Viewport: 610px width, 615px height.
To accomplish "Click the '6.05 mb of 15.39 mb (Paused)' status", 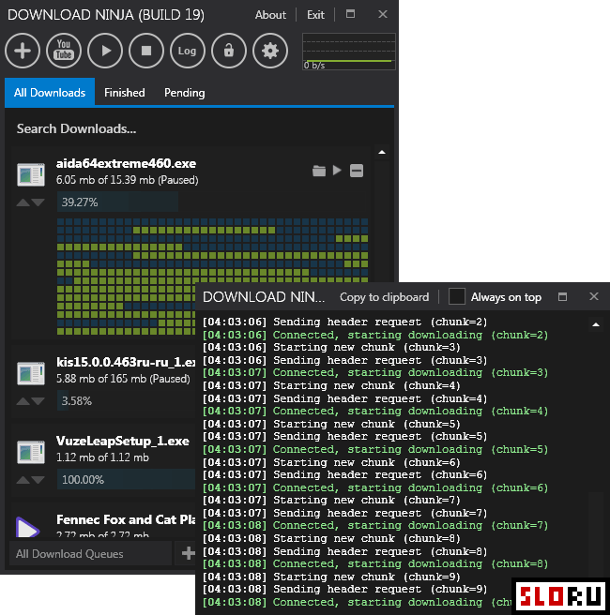I will (x=128, y=180).
